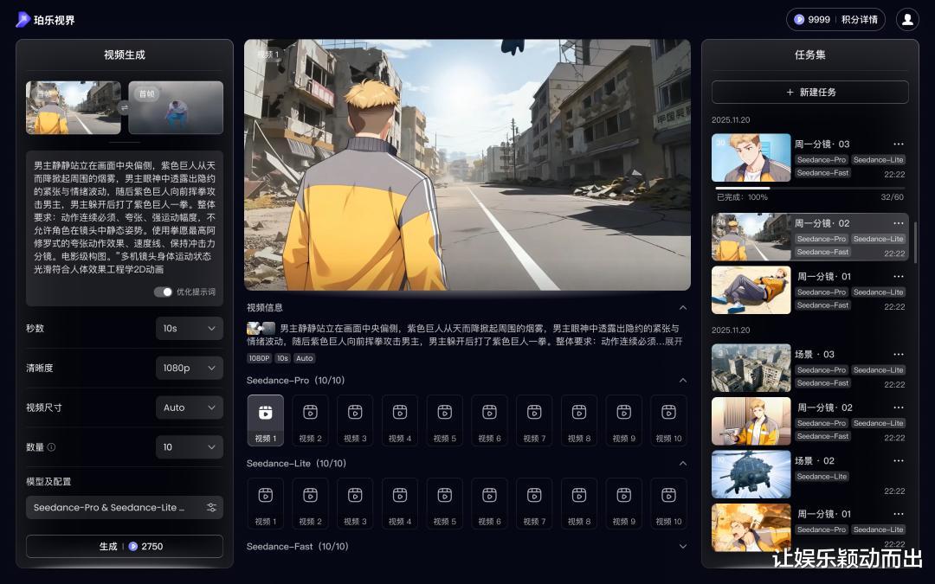Click the 珀乐视界 logo icon

[x=23, y=20]
